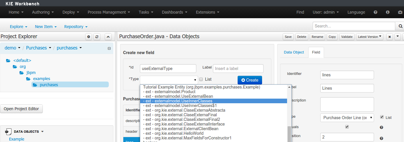Click the Create field button
Image resolution: width=404 pixels, height=142 pixels.
[x=250, y=80]
